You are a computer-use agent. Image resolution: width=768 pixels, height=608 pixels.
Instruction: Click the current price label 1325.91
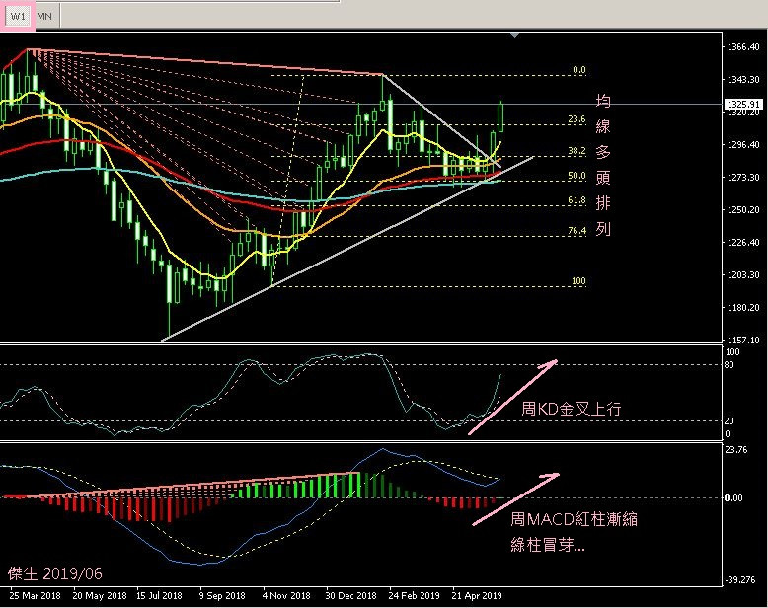742,104
